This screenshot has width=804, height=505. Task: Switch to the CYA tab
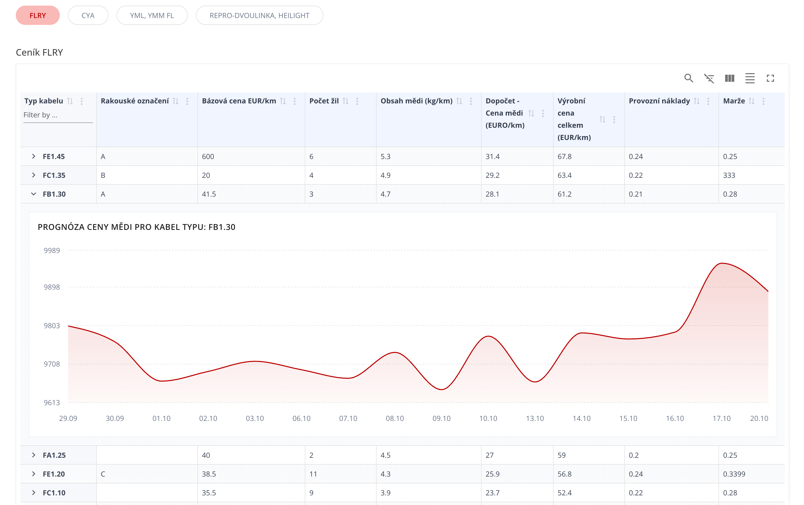[x=88, y=15]
